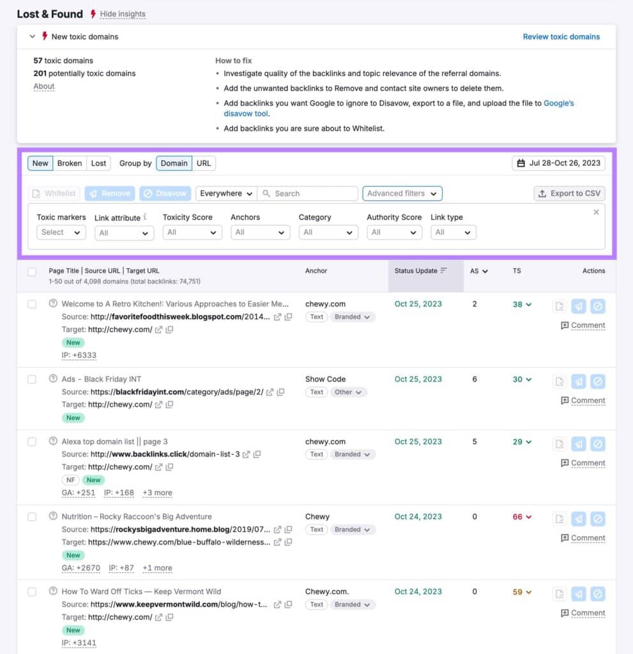Open the Toxicity Score filter dropdown
Image resolution: width=633 pixels, height=654 pixels.
tap(192, 232)
